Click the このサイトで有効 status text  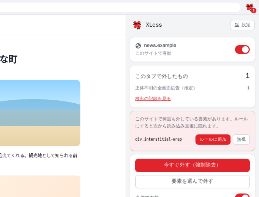click(153, 53)
